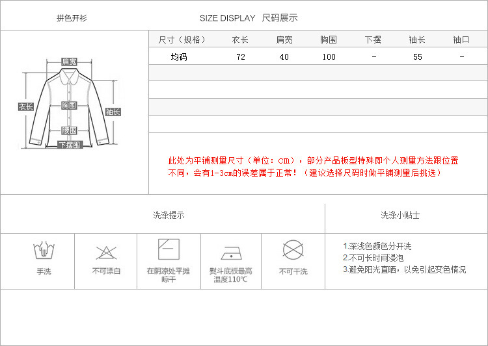
Task: Click the 胸围 label on the diagram
Action: point(69,105)
